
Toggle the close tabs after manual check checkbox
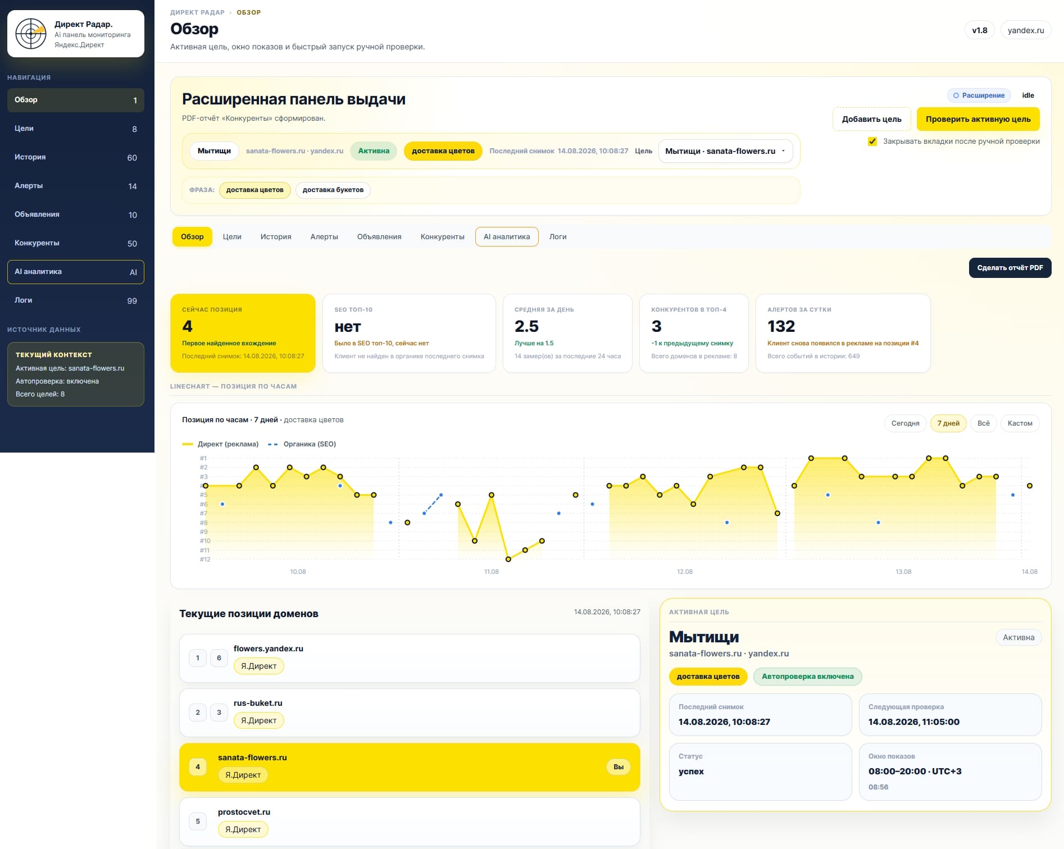(872, 141)
